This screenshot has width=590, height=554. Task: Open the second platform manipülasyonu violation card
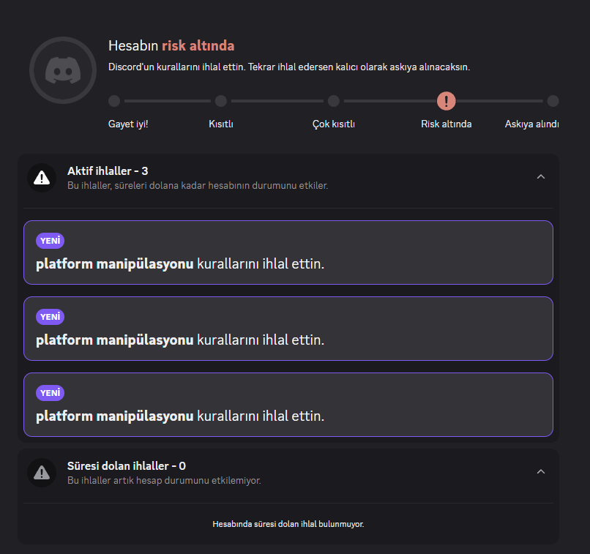pos(288,329)
